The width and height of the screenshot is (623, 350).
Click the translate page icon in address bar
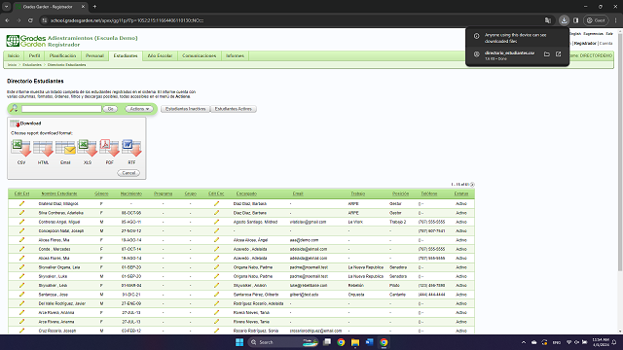click(548, 20)
